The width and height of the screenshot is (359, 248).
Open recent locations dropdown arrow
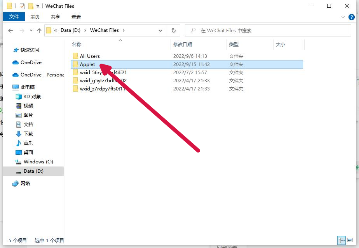(31, 30)
